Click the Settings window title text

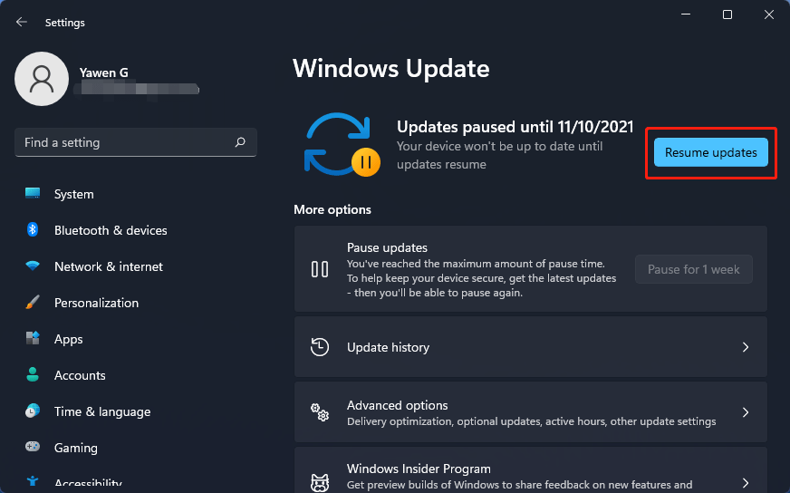pos(65,23)
